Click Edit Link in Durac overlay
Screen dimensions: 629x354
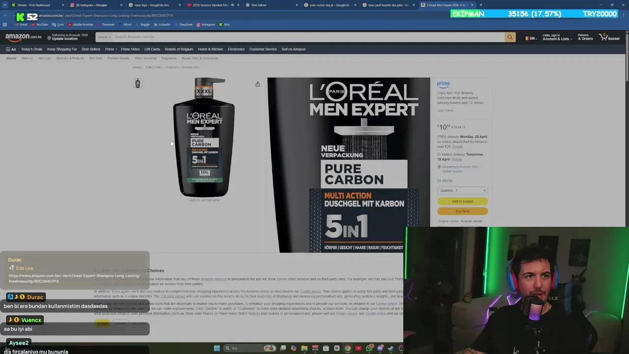25,268
